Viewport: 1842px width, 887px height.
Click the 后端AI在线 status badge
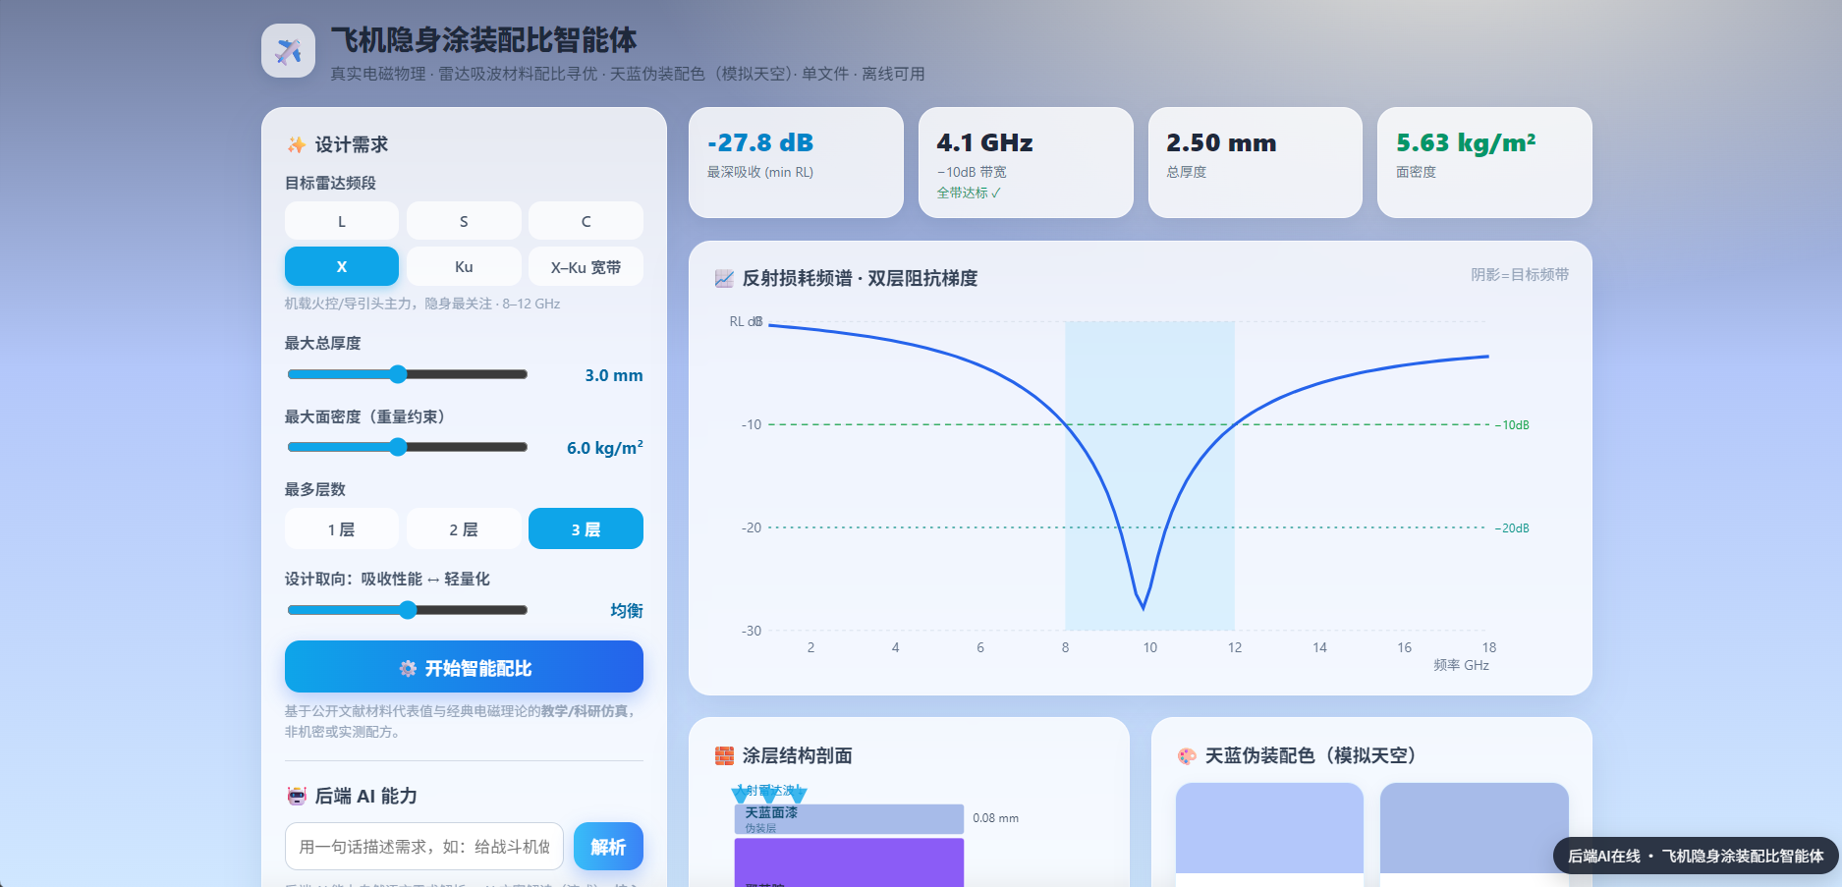[1696, 856]
